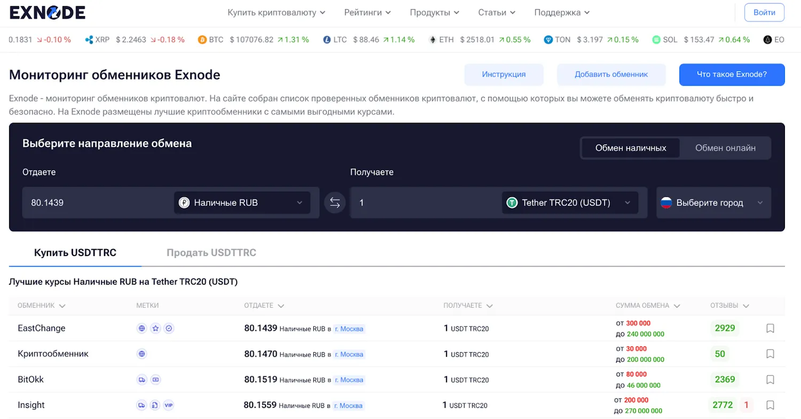Click the Получаете amount field
This screenshot has width=801, height=419.
click(x=426, y=203)
